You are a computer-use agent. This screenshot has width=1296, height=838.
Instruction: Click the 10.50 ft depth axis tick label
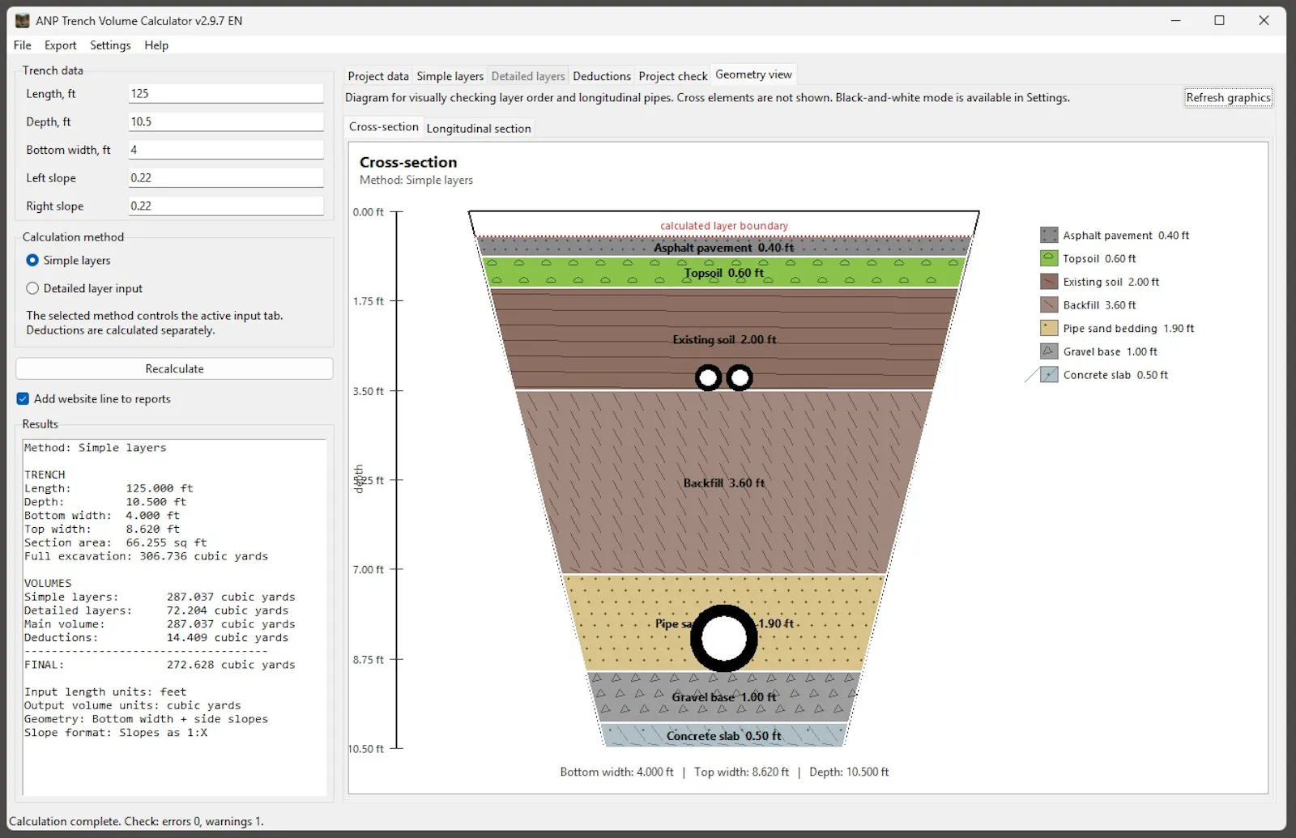click(x=367, y=749)
